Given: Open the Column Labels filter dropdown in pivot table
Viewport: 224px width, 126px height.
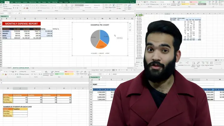Looking at the screenshot, I should pos(185,18).
